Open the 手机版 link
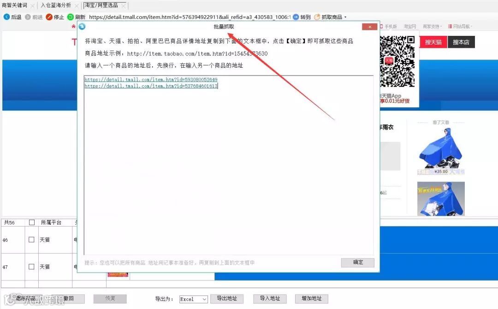498x309 pixels. click(x=391, y=26)
